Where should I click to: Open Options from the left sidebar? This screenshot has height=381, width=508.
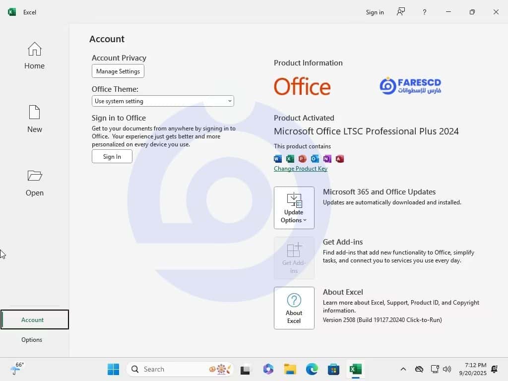coord(32,340)
